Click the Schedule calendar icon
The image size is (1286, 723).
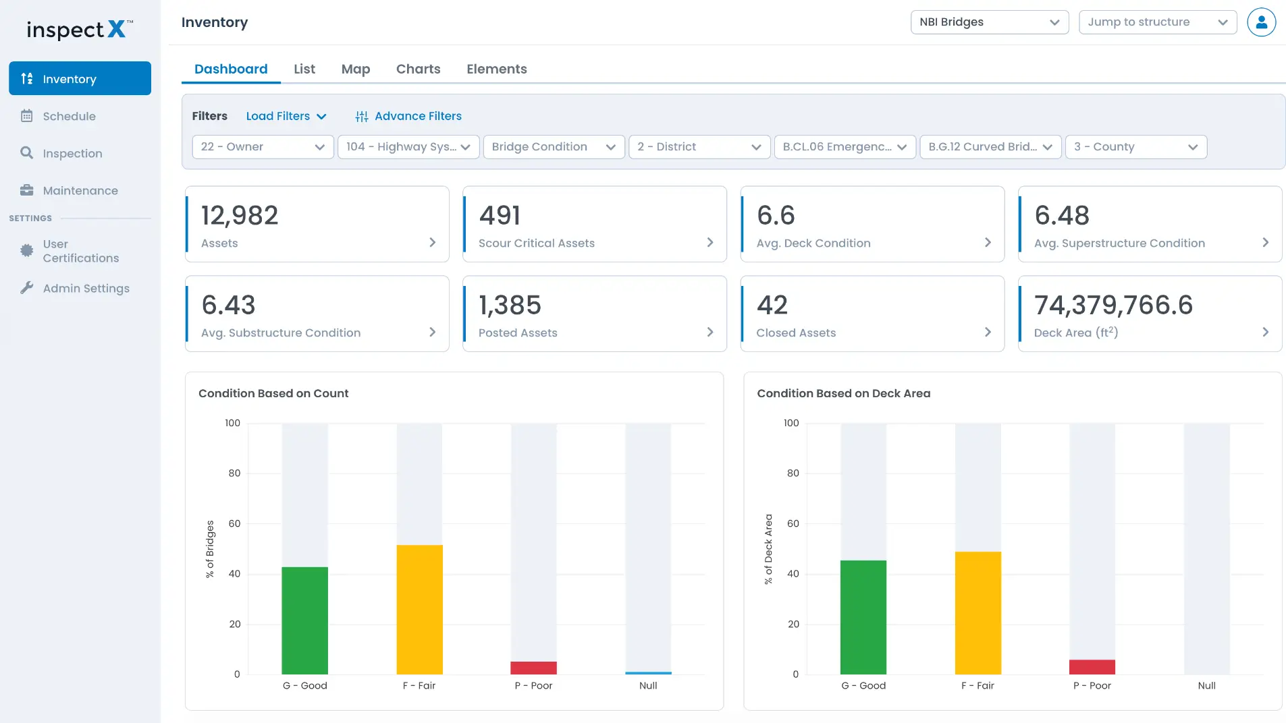click(x=26, y=116)
